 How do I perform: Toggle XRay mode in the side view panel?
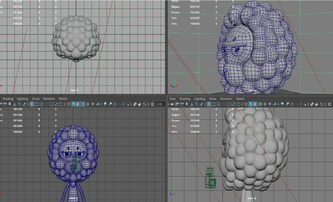[x=312, y=104]
